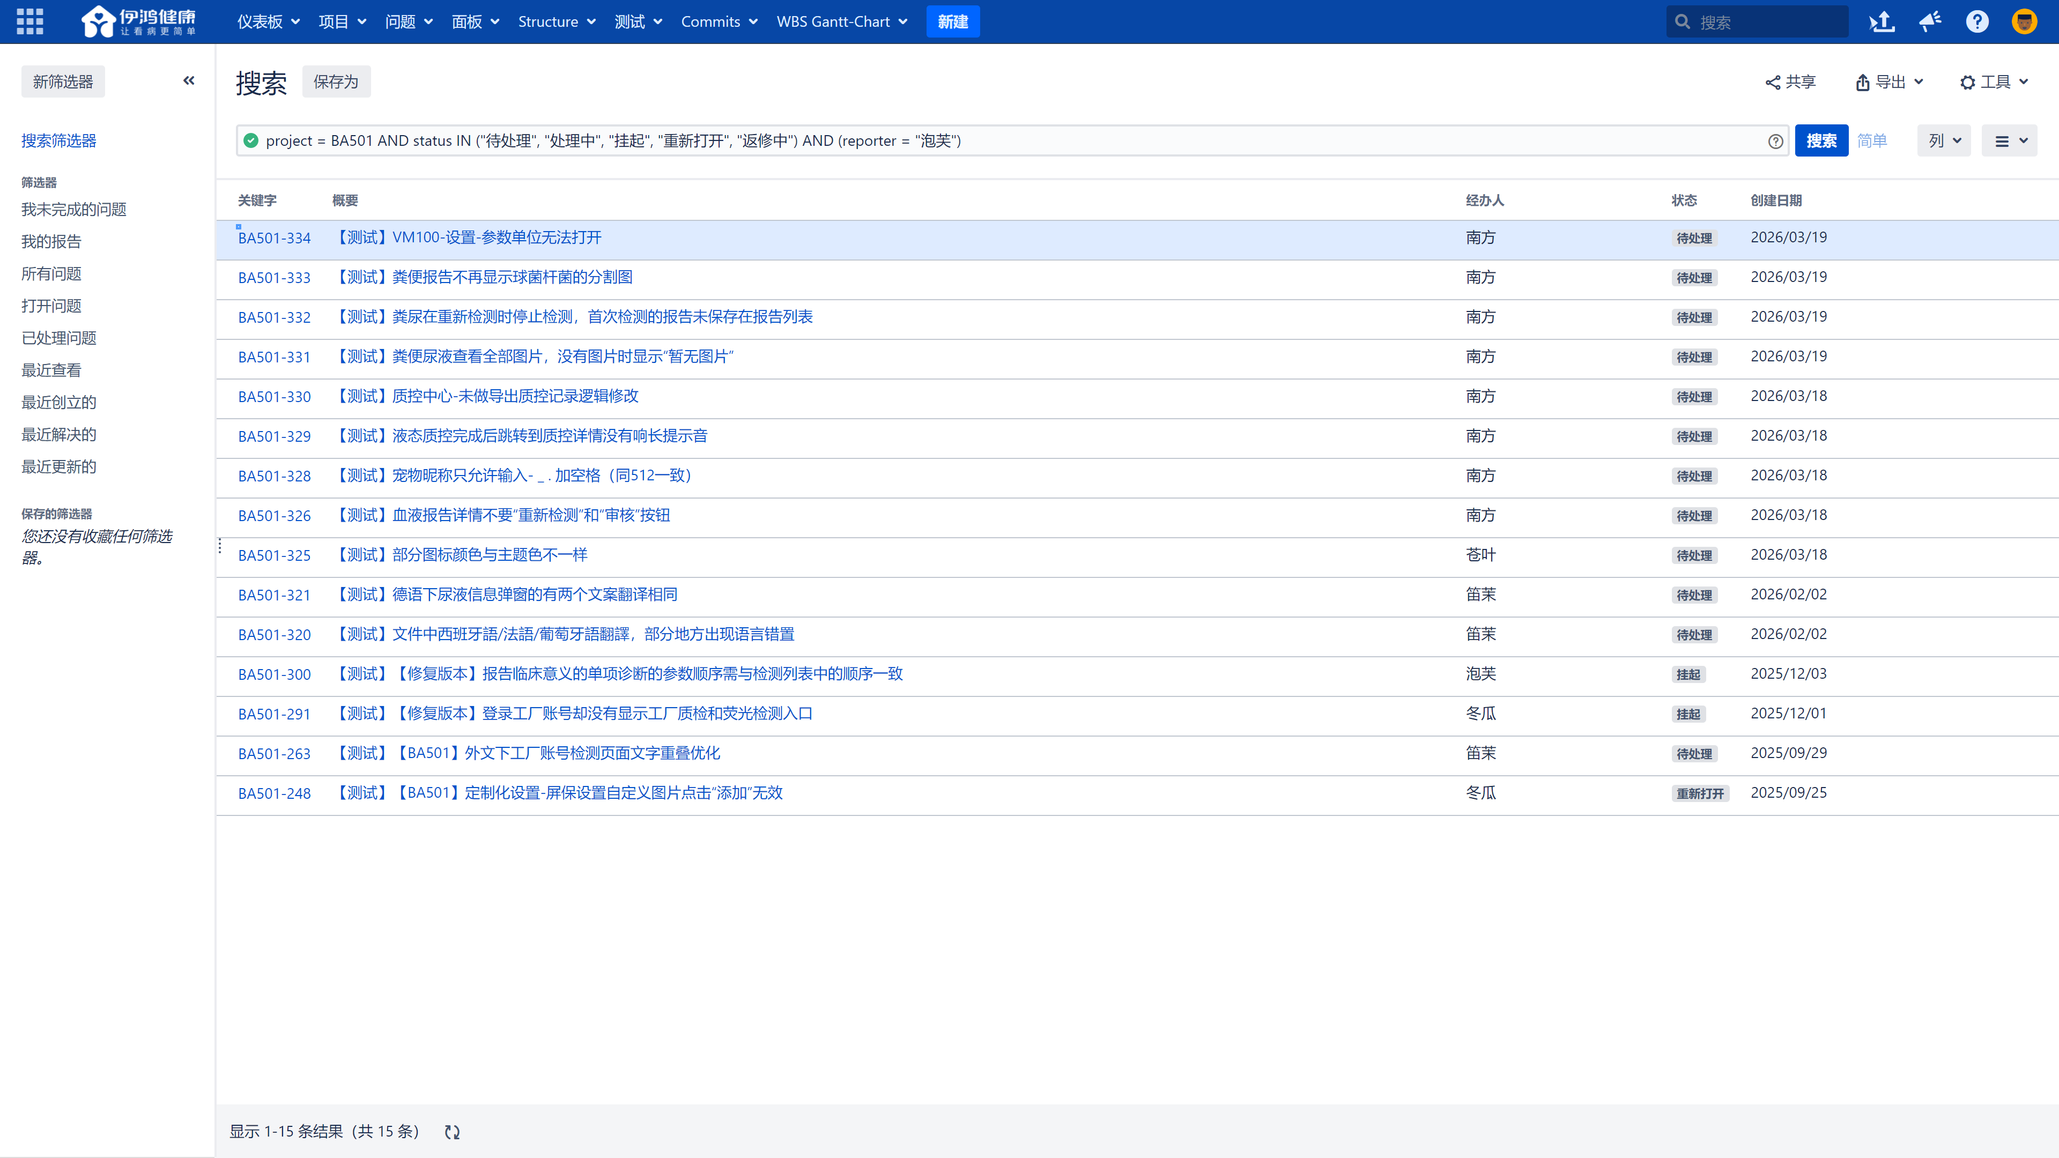Click the Save as button
The width and height of the screenshot is (2059, 1158).
(336, 81)
